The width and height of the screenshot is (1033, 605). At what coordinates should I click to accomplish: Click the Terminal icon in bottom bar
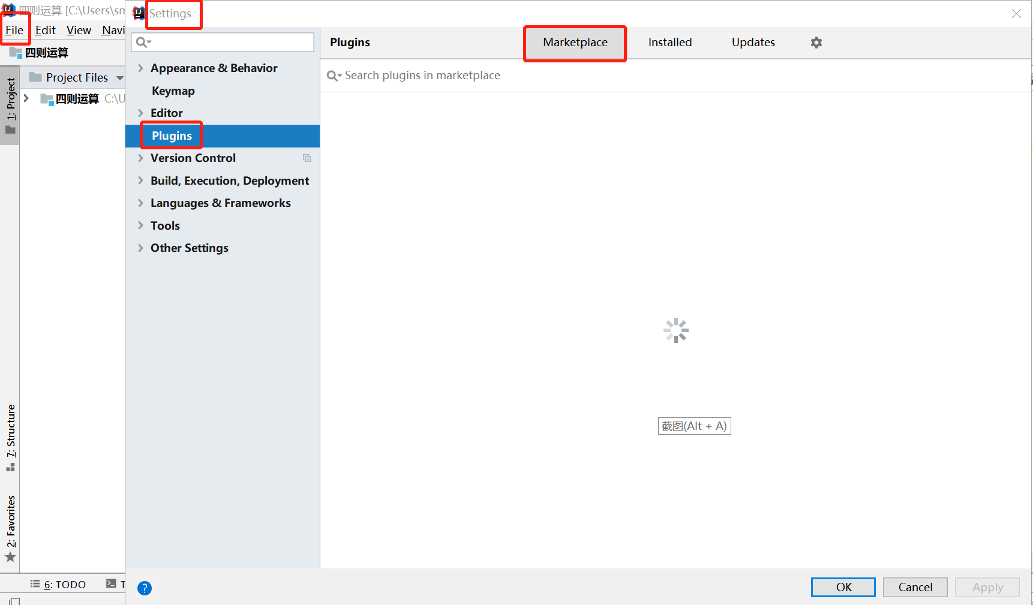click(x=111, y=583)
